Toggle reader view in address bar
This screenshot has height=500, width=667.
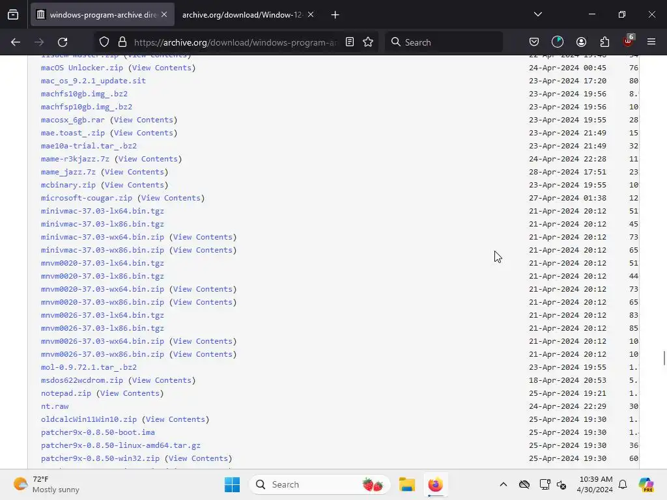pos(350,42)
